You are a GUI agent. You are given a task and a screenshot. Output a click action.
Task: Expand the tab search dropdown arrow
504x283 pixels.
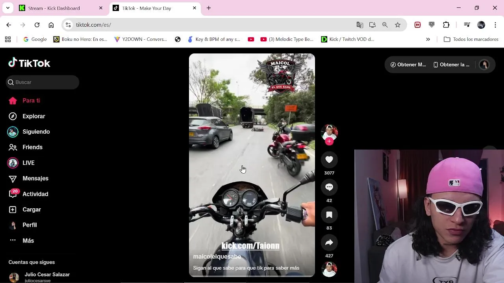pyautogui.click(x=7, y=8)
